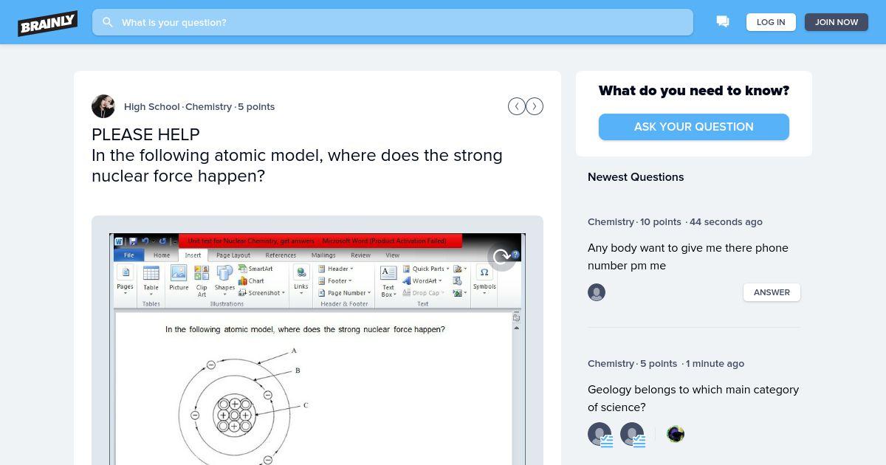Rotate the attached image with the circular arrow

coord(501,257)
